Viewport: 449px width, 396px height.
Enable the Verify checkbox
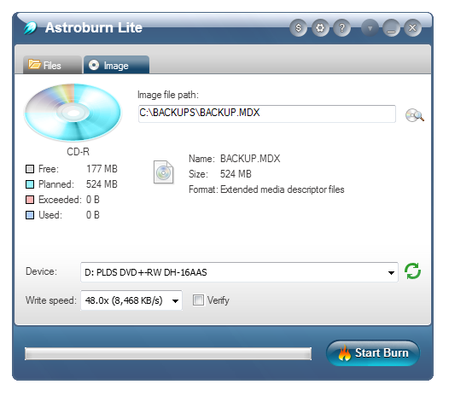tap(198, 300)
